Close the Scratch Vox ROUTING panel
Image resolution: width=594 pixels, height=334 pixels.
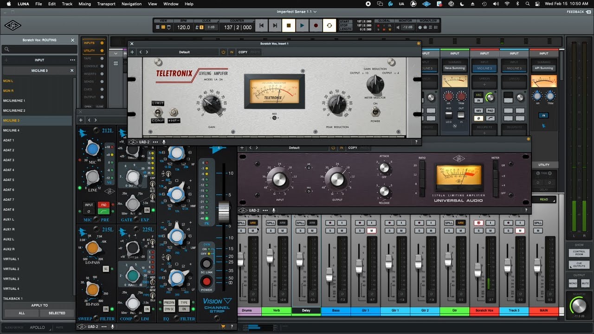[x=72, y=40]
